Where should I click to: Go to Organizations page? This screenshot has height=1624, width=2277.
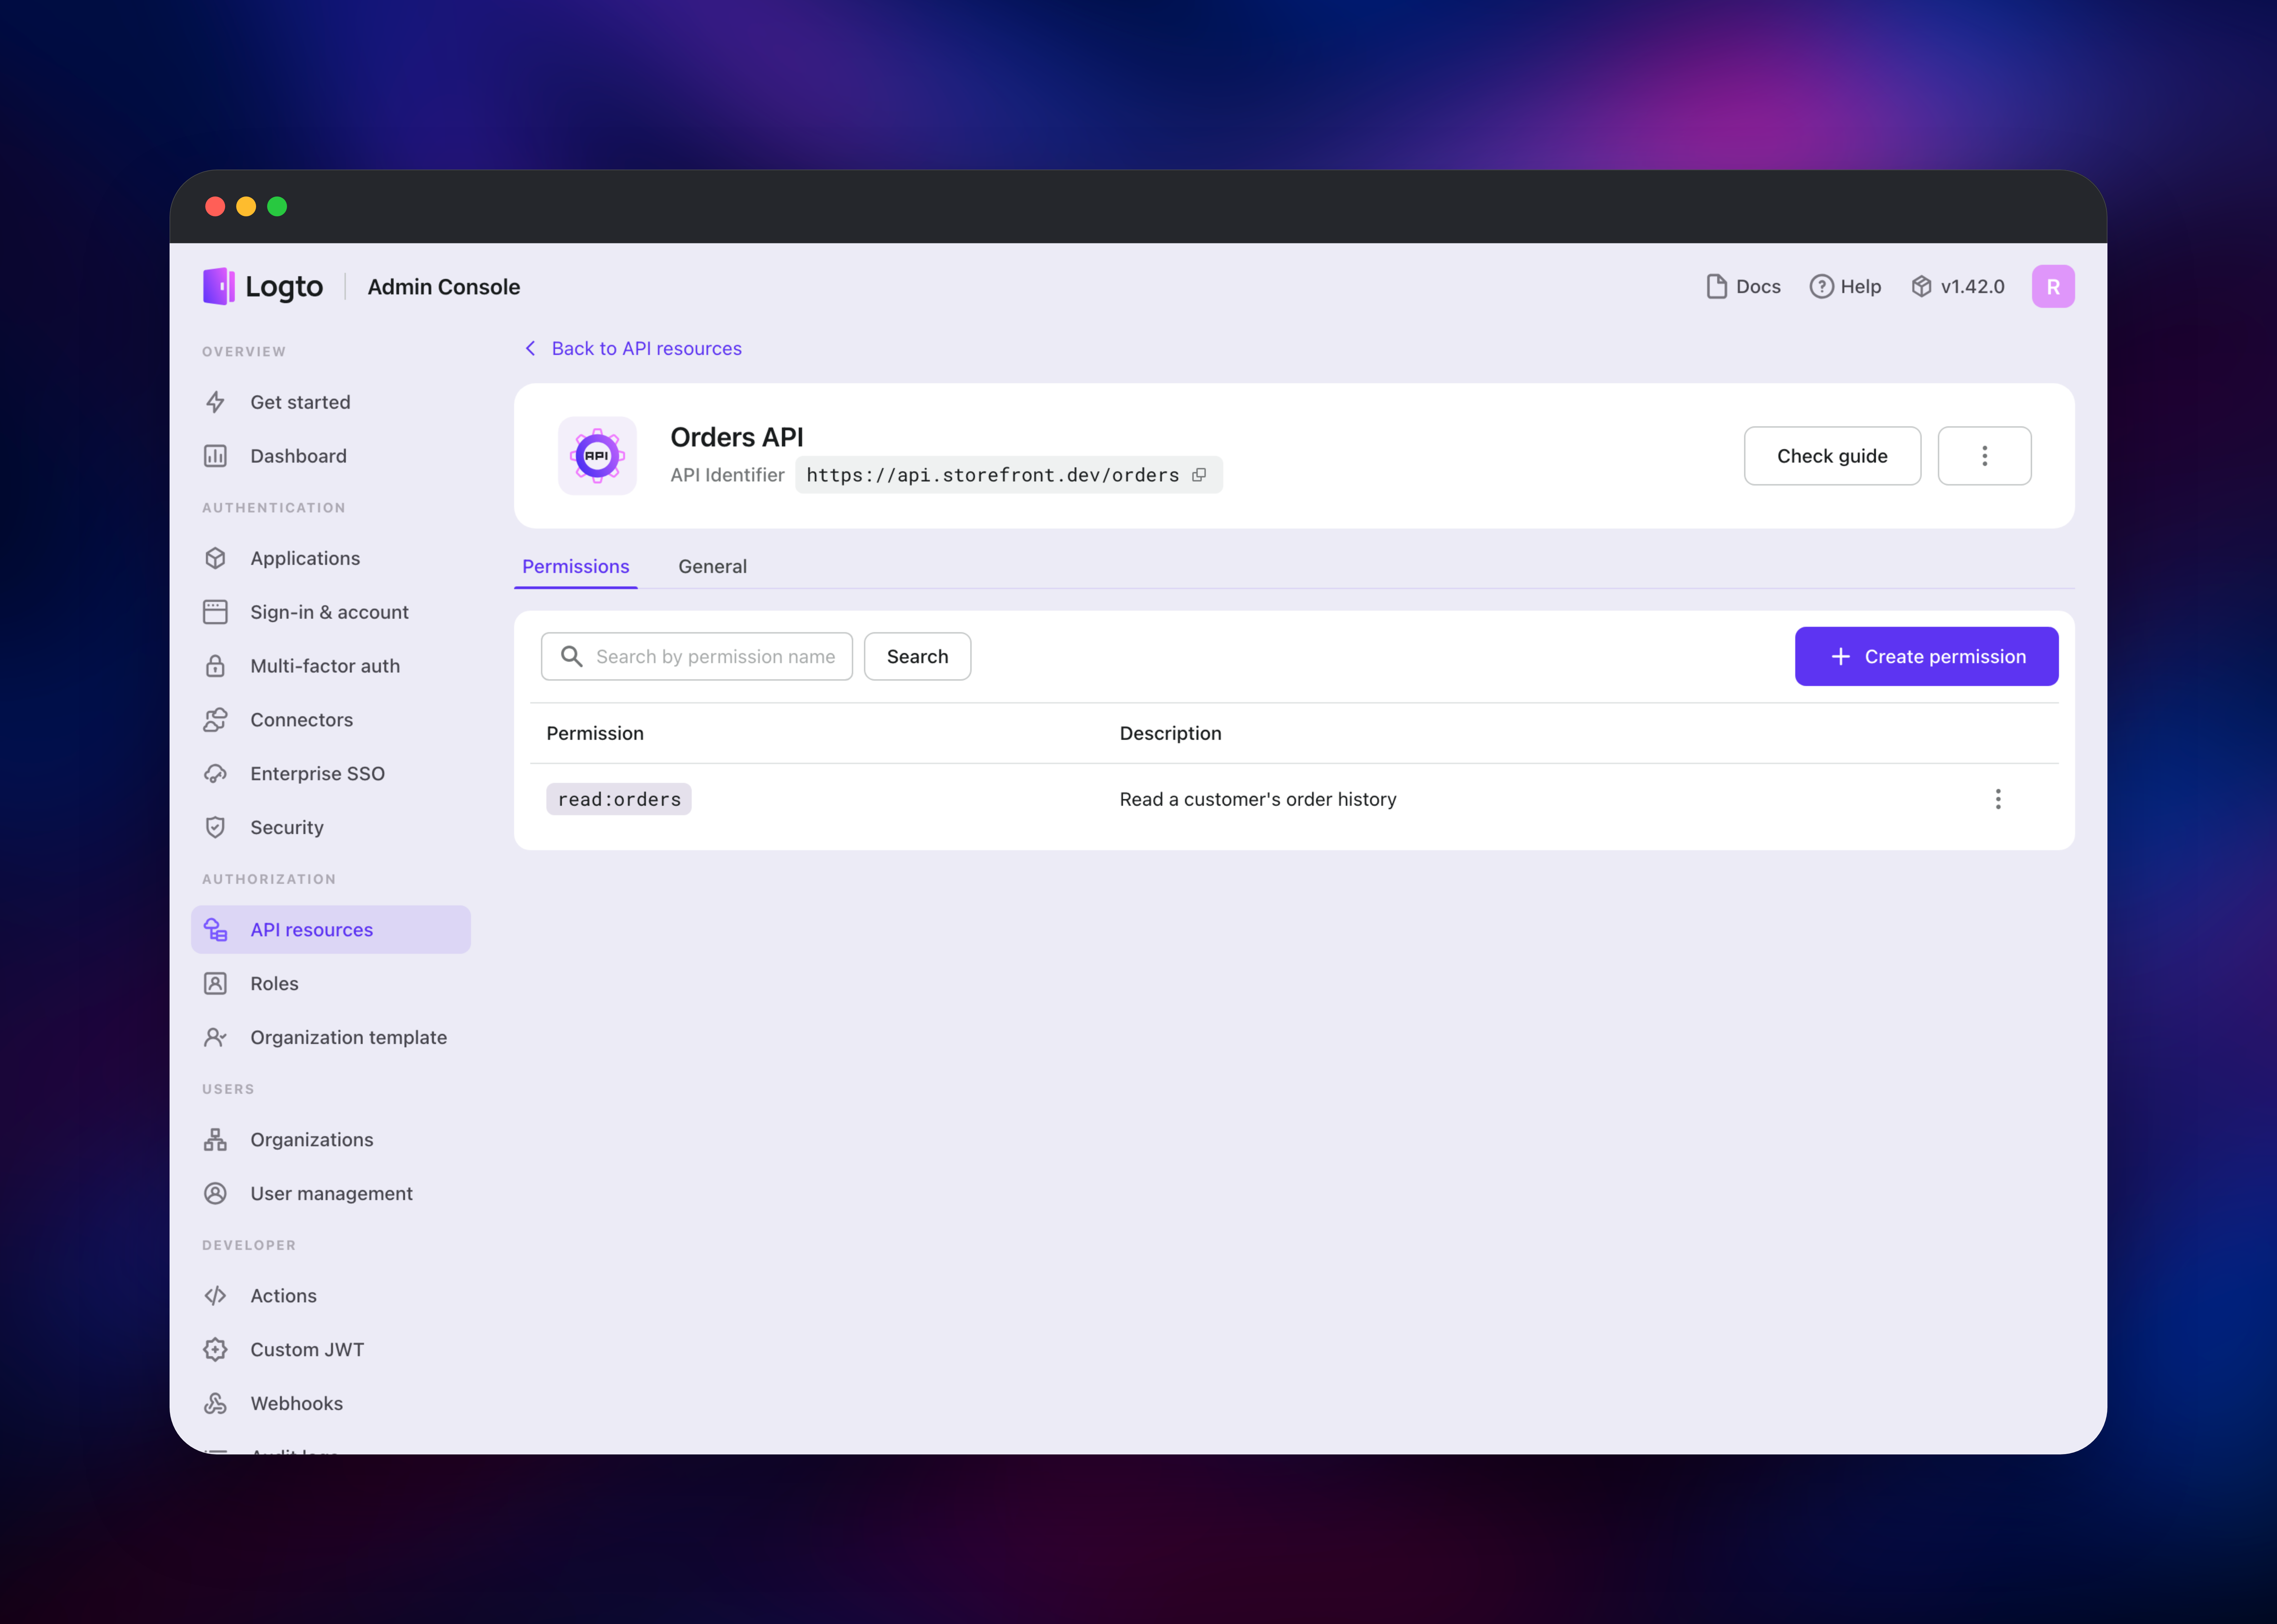pyautogui.click(x=331, y=1140)
